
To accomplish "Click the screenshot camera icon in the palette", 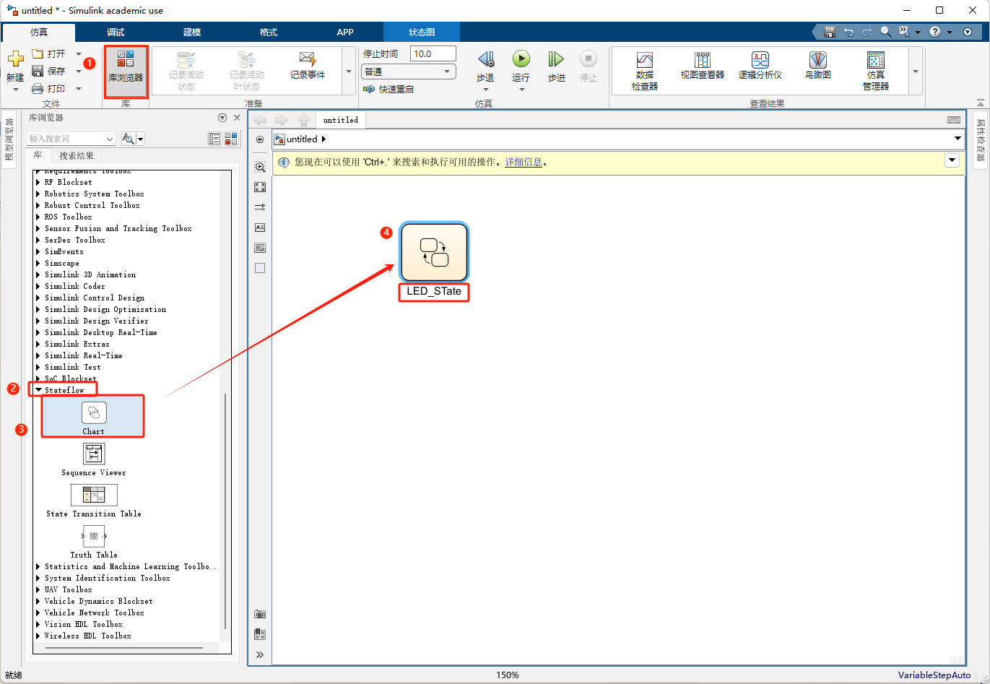I will (x=260, y=614).
